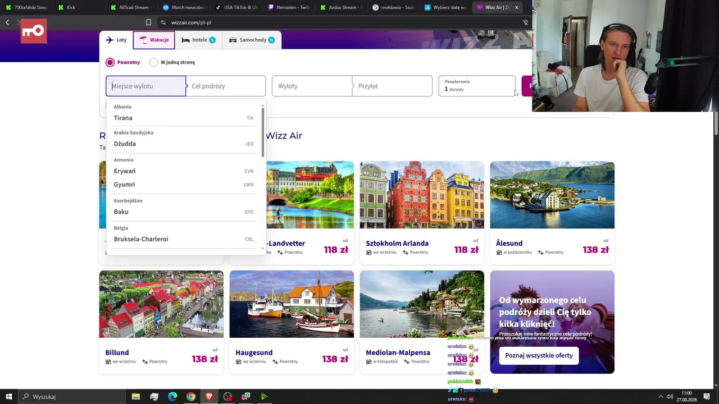Switch to the Kick browser tab
This screenshot has width=719, height=404.
tap(79, 7)
